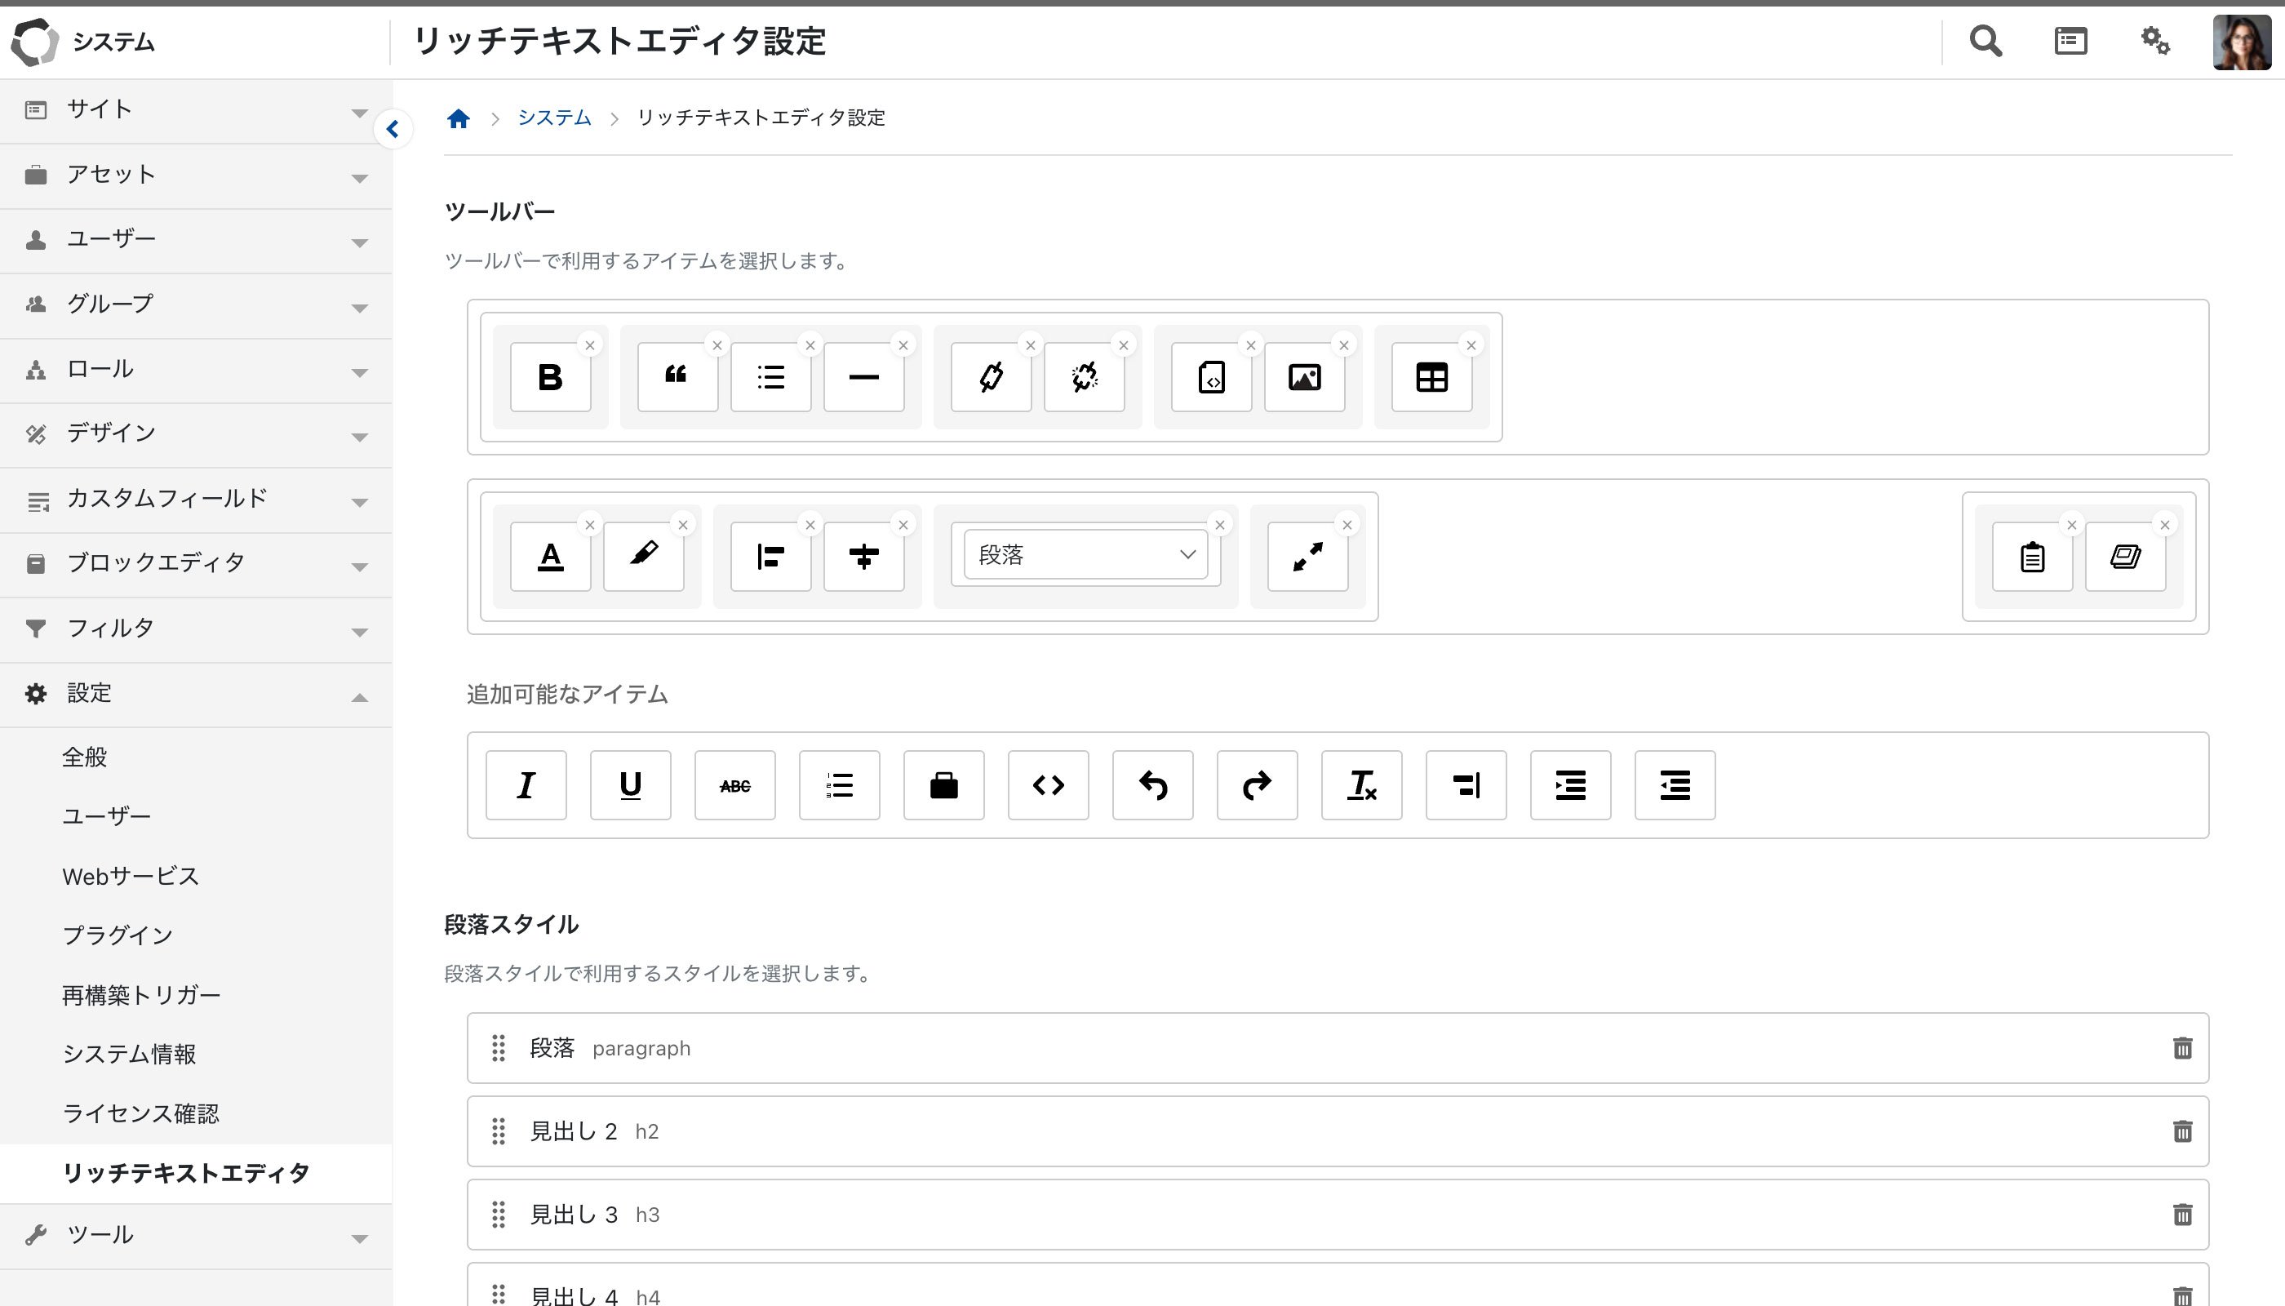Click the search icon in the top bar
Viewport: 2285px width, 1306px height.
coord(1986,40)
